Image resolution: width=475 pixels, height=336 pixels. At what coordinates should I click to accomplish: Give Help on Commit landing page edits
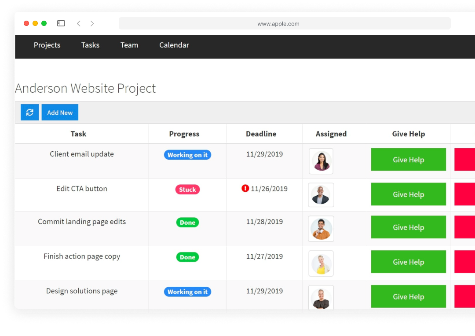pos(408,227)
